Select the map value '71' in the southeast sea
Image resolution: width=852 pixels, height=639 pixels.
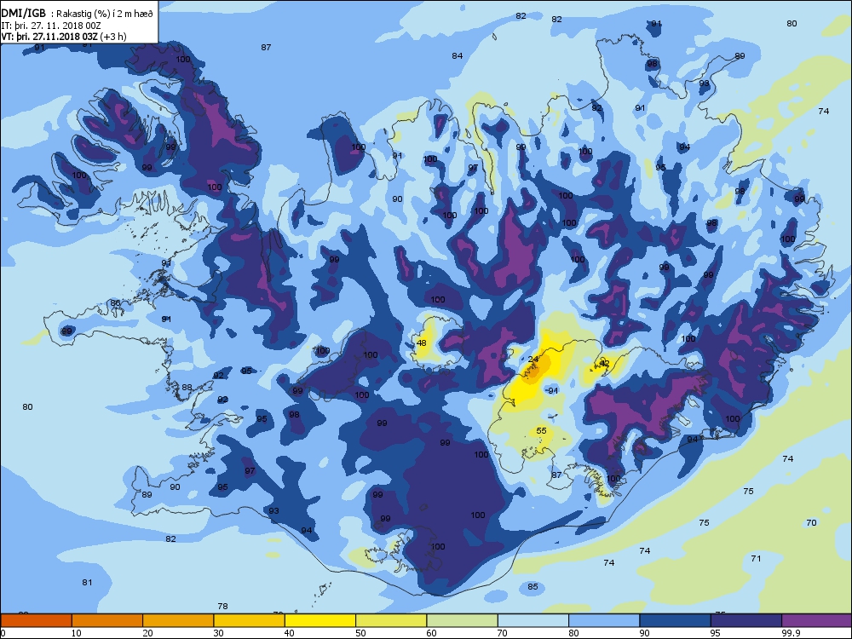[756, 558]
